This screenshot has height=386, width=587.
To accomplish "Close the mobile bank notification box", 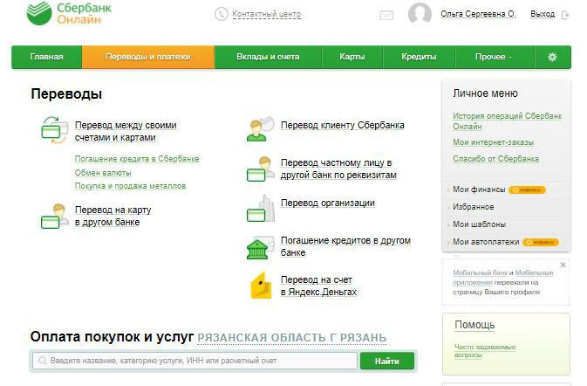I will coord(563,265).
